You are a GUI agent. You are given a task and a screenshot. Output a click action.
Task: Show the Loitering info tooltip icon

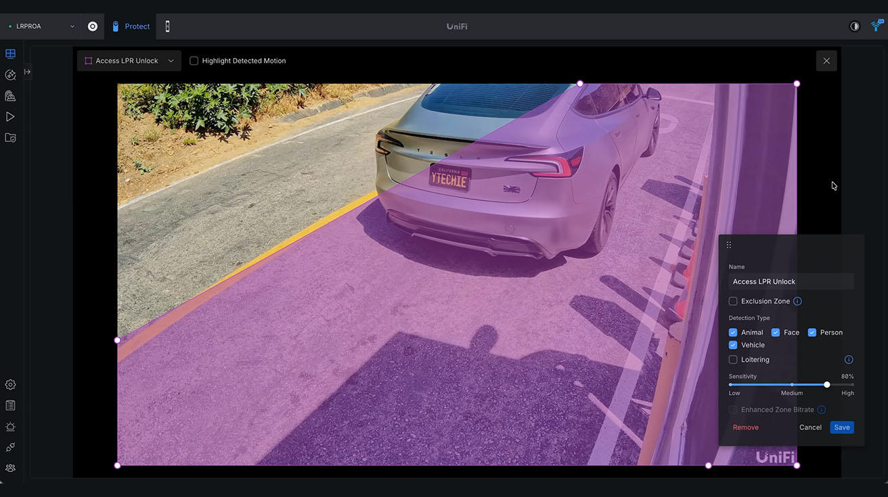coord(849,360)
